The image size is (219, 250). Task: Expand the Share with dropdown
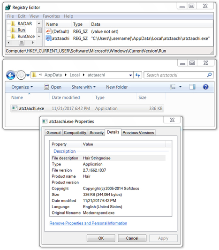tap(83, 87)
